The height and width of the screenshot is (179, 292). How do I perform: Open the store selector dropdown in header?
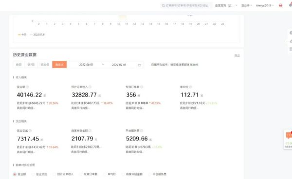click(x=226, y=5)
